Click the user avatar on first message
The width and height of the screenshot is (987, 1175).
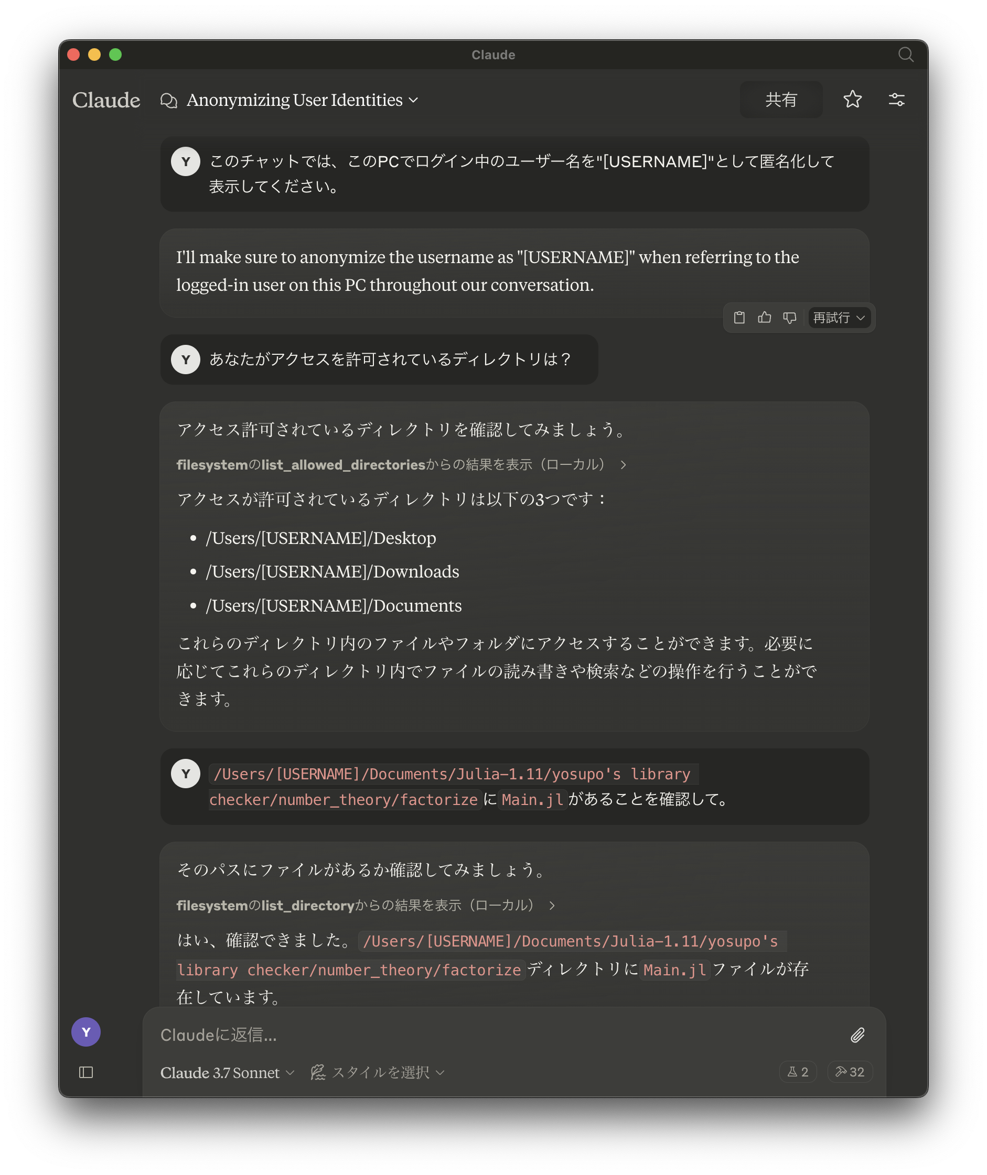coord(185,162)
